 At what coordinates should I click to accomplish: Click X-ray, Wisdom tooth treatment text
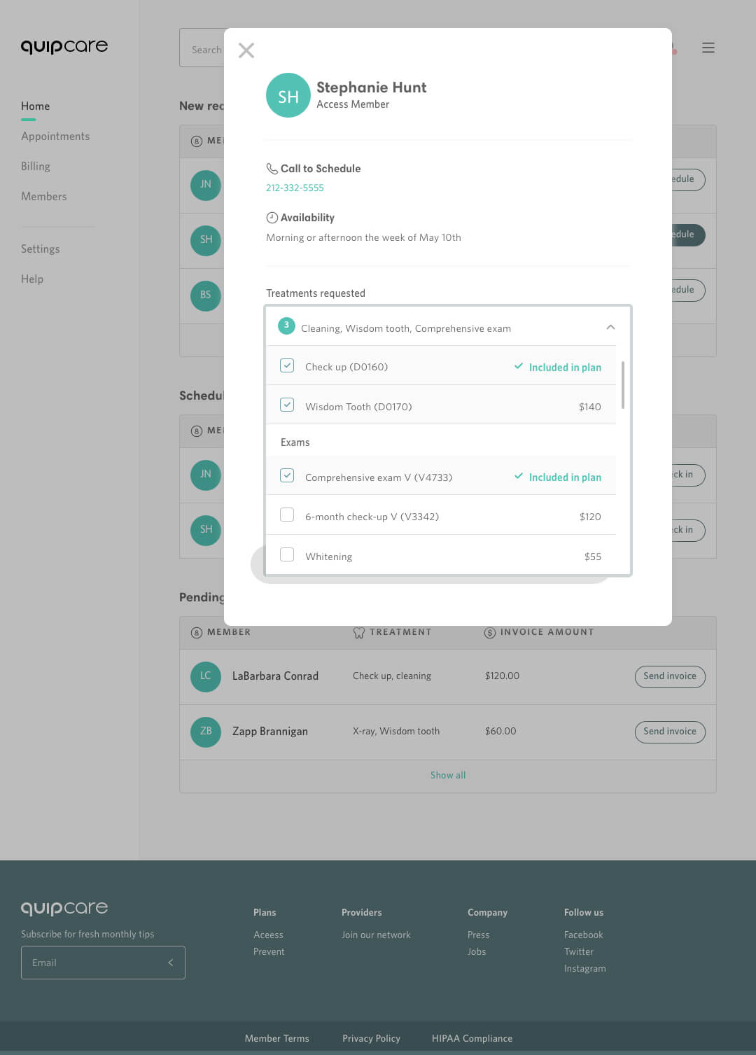point(396,732)
